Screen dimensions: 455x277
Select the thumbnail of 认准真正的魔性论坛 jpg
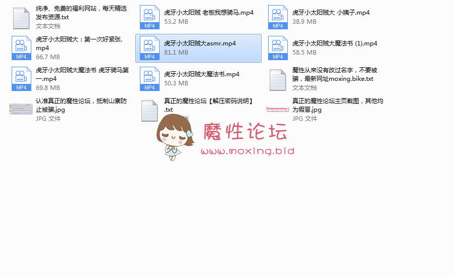tap(21, 109)
